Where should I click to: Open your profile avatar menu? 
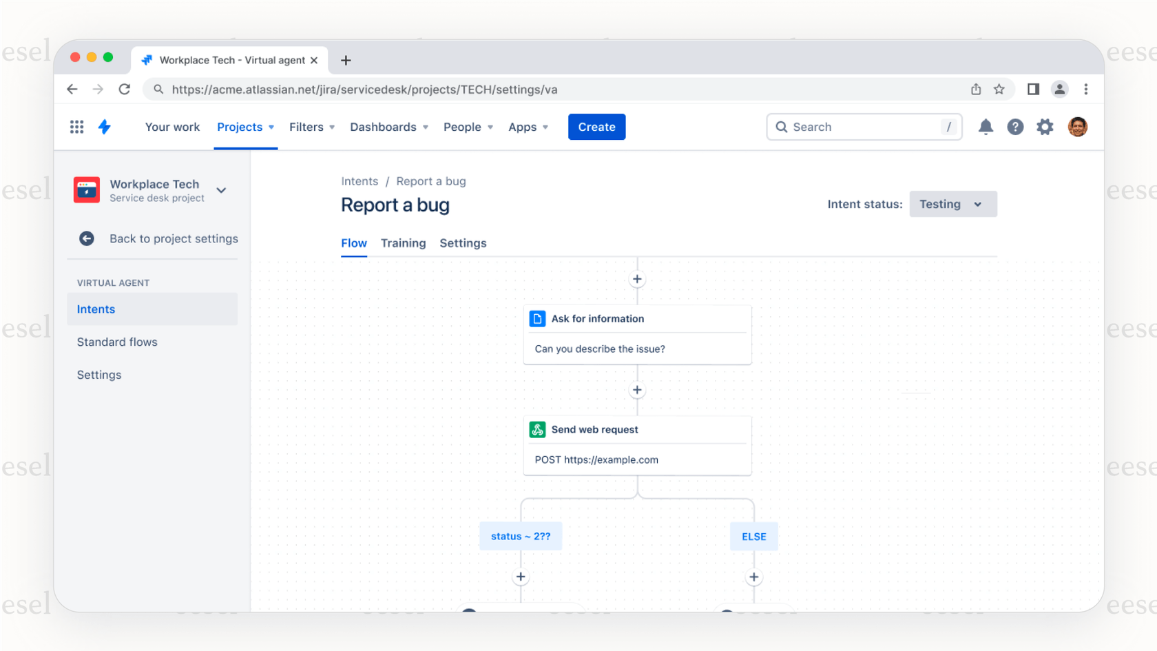click(1077, 127)
